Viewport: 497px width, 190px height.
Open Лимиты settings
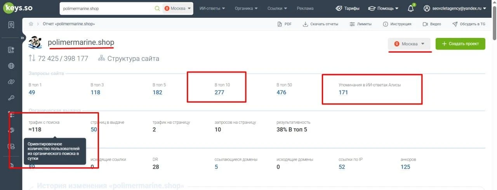(x=360, y=24)
